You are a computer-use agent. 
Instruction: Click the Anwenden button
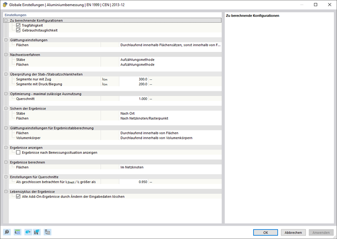[x=321, y=232]
